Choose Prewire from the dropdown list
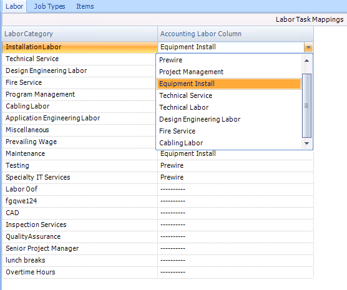This screenshot has width=347, height=290. (x=170, y=60)
